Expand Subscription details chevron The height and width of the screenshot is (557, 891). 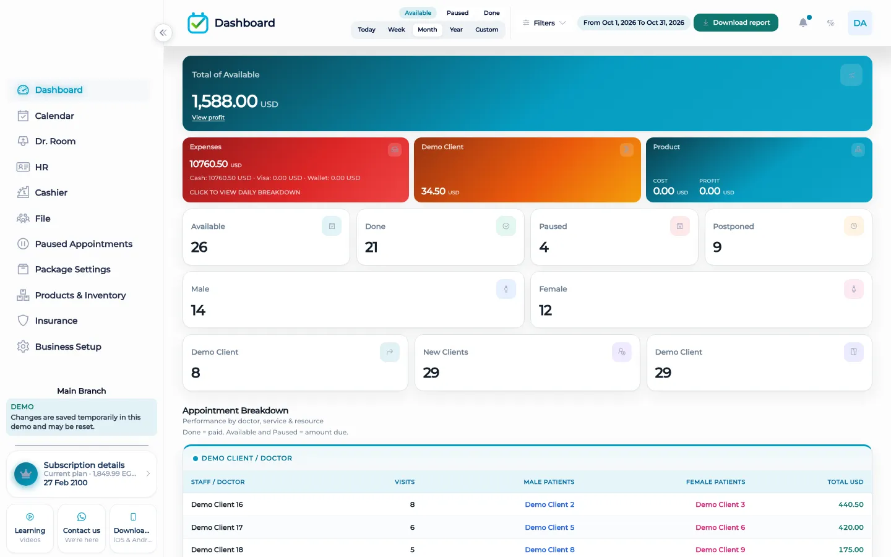click(x=148, y=474)
